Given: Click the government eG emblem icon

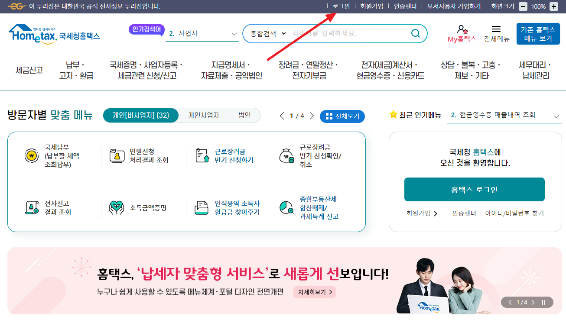Looking at the screenshot, I should coord(16,6).
